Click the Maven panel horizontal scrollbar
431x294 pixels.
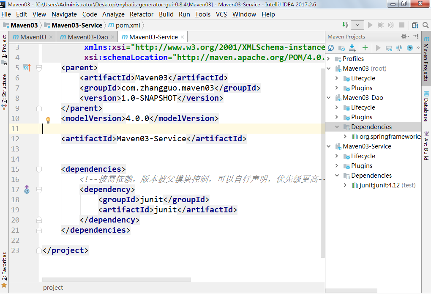pyautogui.click(x=351, y=291)
